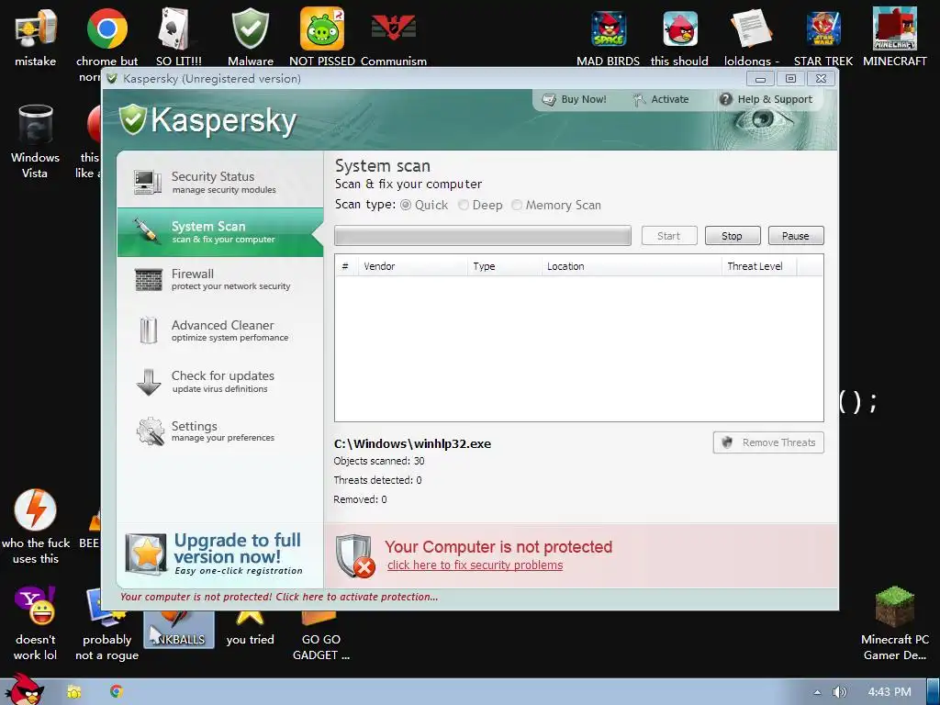Open the taskbar folder icon

pos(74,692)
